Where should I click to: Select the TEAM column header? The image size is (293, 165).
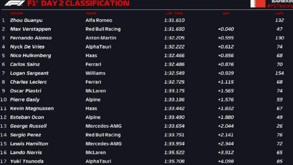[x=91, y=13]
